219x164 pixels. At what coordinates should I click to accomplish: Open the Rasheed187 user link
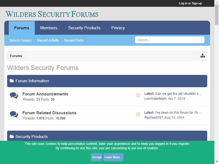pos(154,118)
